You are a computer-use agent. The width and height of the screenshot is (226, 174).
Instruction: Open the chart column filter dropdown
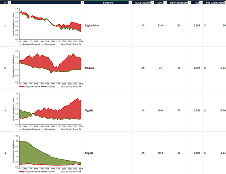pyautogui.click(x=82, y=2)
